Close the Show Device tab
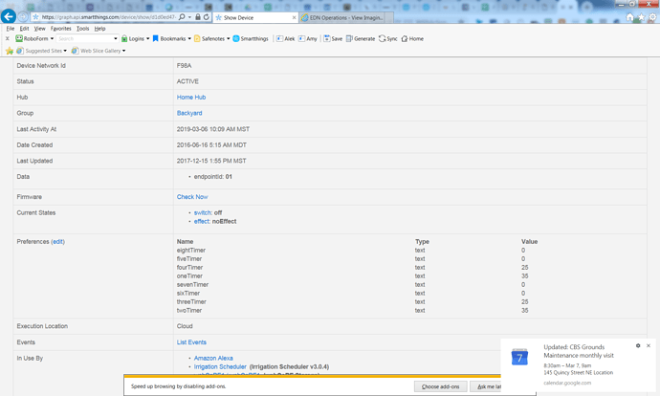Viewport: 660px width, 396px height. coord(294,17)
